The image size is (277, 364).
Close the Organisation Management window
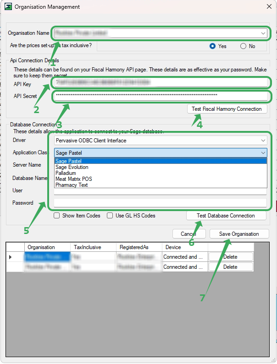click(x=269, y=6)
